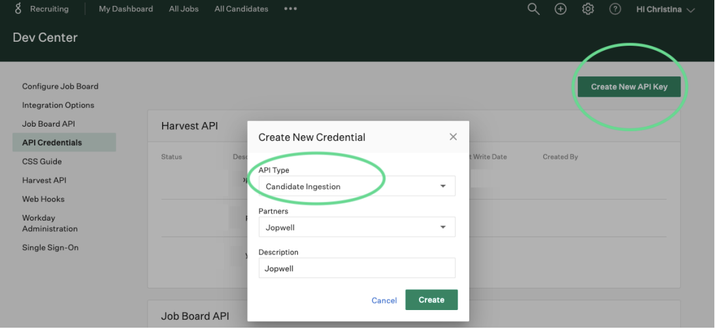Click the Create button in dialog
Image resolution: width=715 pixels, height=329 pixels.
coord(431,300)
